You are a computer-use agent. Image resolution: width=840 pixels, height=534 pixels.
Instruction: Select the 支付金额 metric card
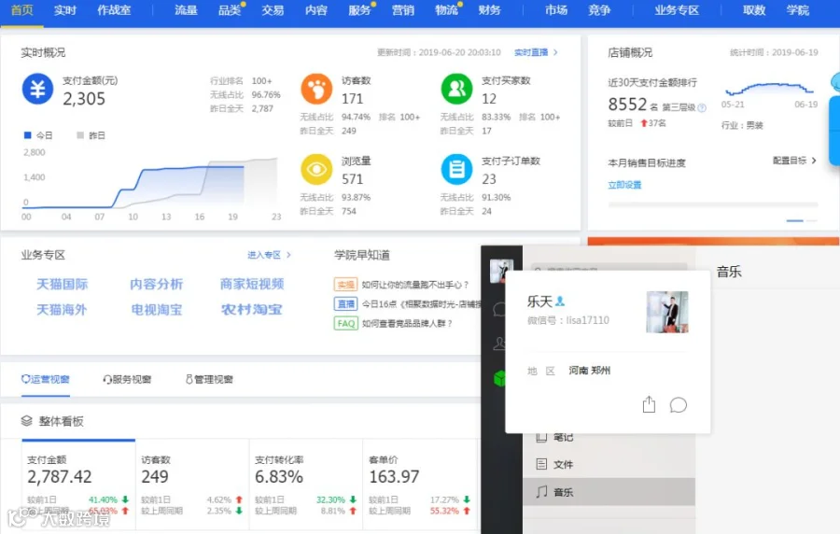point(78,485)
